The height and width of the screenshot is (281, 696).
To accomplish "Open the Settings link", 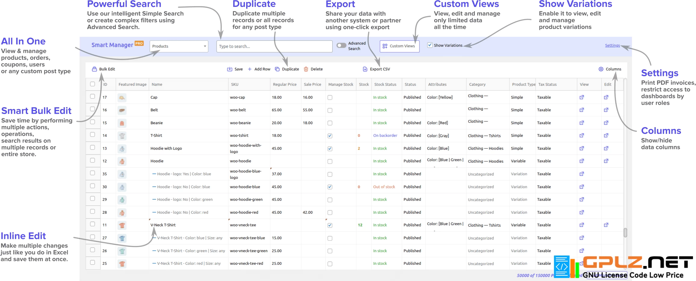I will tap(612, 45).
